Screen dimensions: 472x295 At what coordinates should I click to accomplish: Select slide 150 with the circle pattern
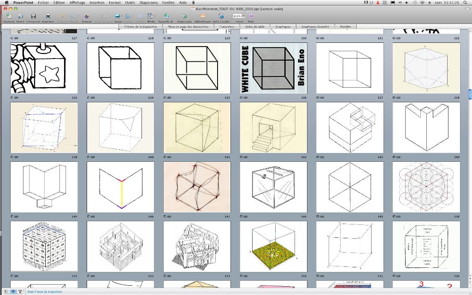[x=426, y=187]
